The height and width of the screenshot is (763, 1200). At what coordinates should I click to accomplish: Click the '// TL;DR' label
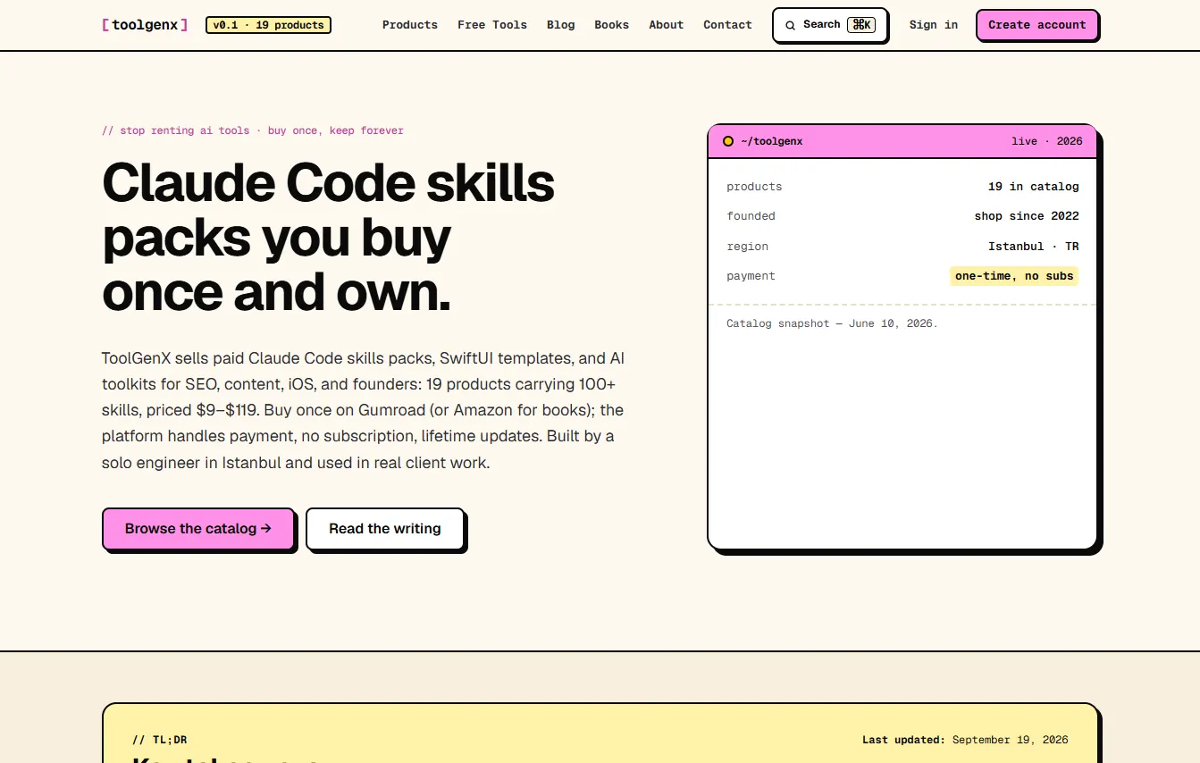click(160, 740)
